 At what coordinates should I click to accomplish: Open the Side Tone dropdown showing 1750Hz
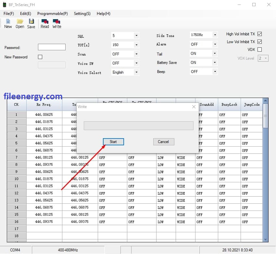[x=215, y=35]
